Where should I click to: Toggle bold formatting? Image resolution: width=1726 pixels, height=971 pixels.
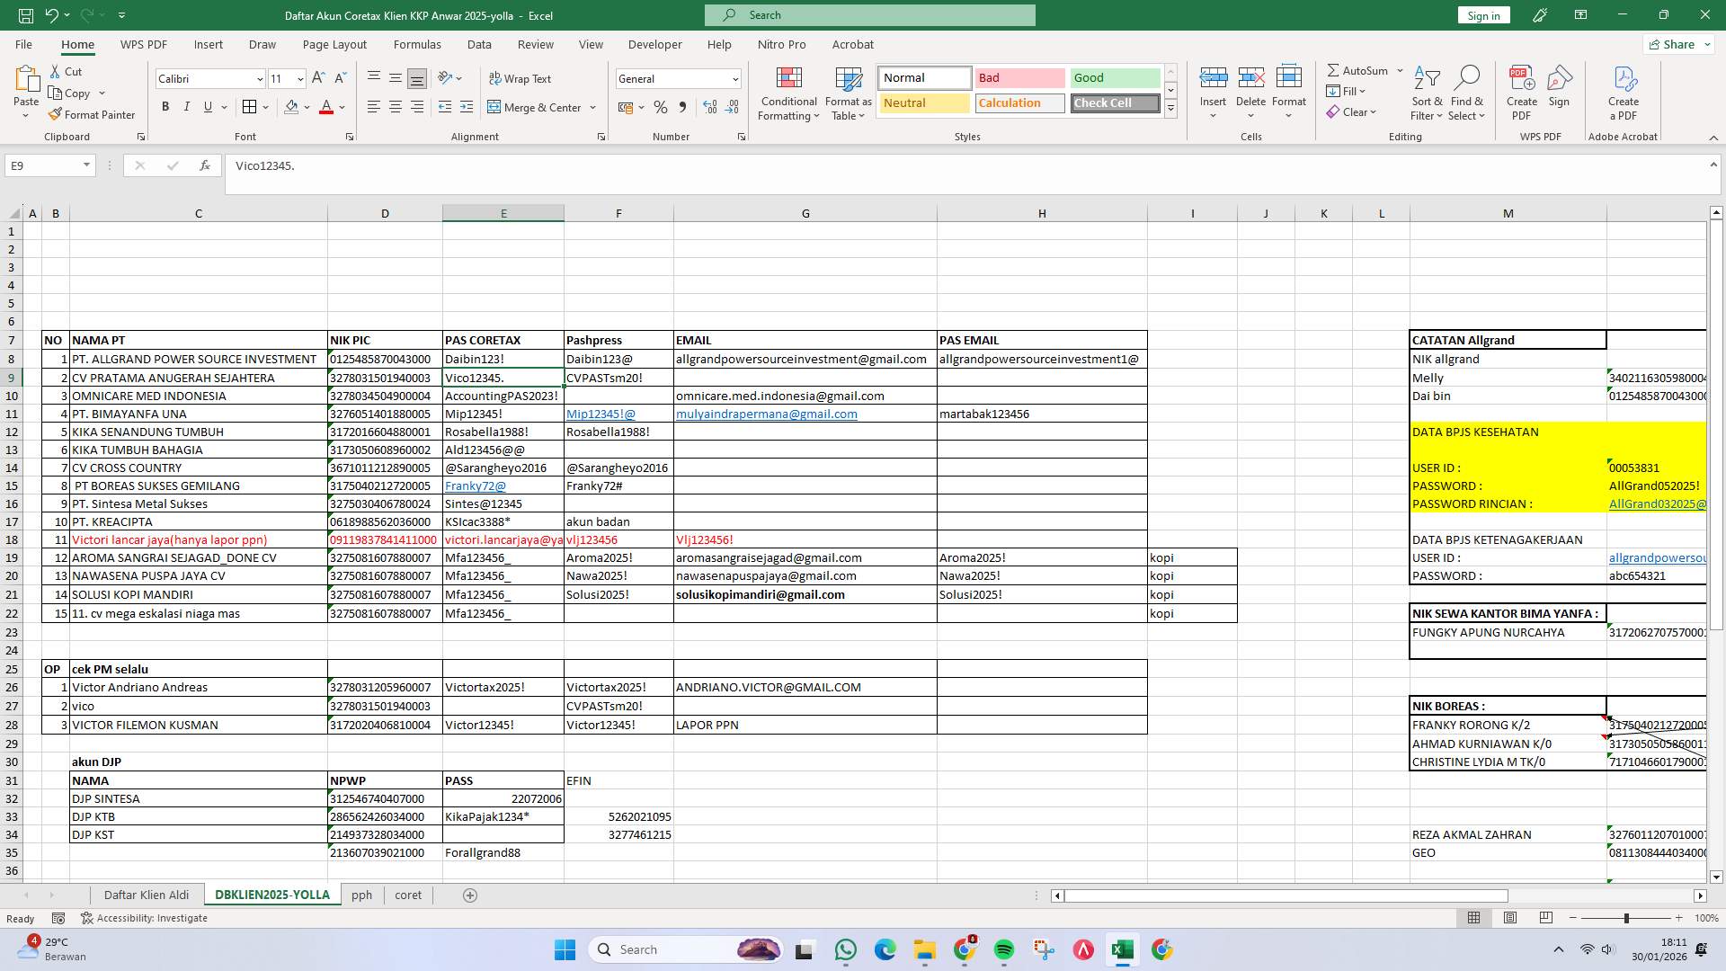[x=165, y=107]
